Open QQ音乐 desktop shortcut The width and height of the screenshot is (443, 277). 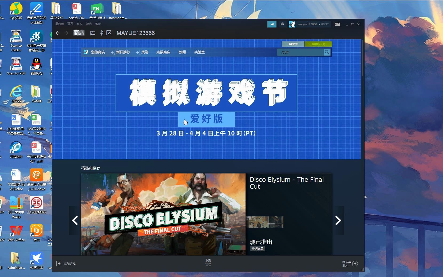coord(16,11)
